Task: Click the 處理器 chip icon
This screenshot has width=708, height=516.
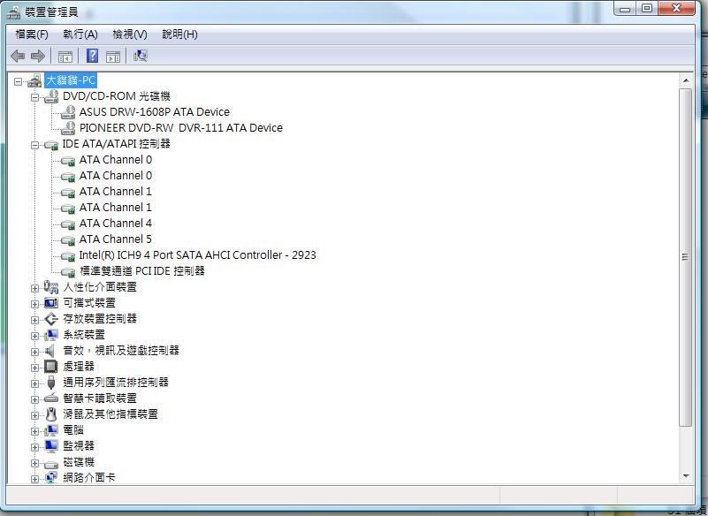Action: pos(51,367)
